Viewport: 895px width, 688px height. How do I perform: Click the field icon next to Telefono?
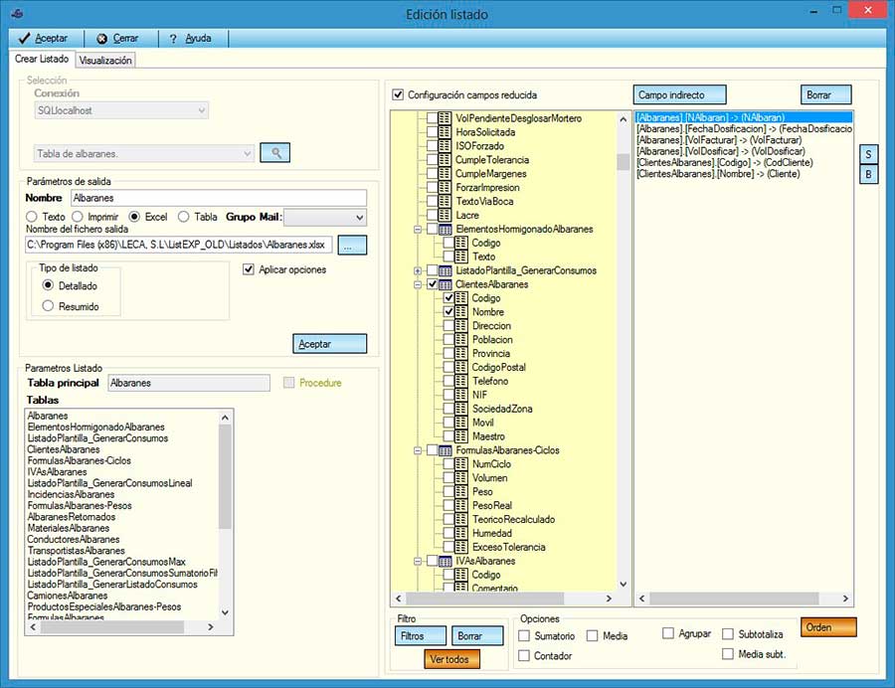coord(461,381)
